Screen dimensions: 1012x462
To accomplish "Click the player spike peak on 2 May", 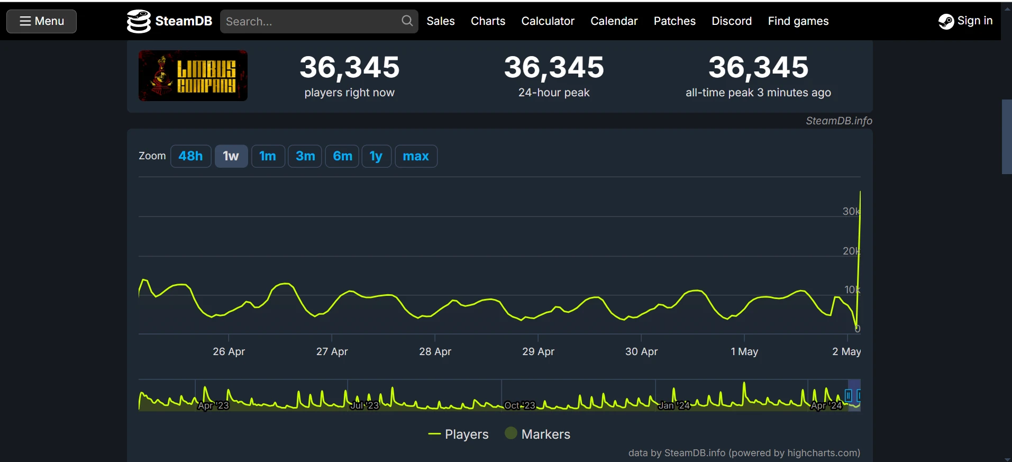I will pyautogui.click(x=860, y=192).
